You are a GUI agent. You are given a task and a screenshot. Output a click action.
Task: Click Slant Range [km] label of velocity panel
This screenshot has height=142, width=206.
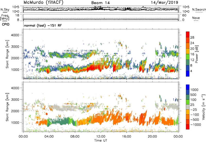(7, 107)
